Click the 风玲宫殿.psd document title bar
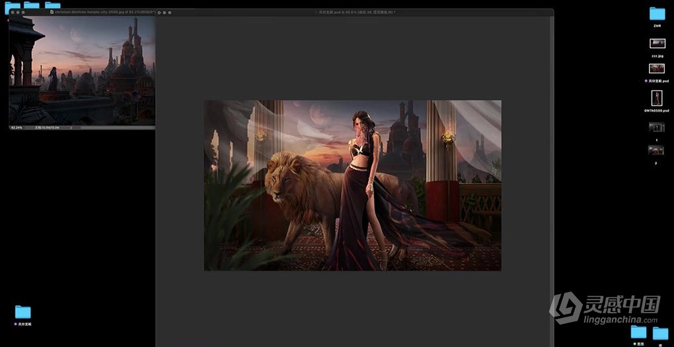 357,12
